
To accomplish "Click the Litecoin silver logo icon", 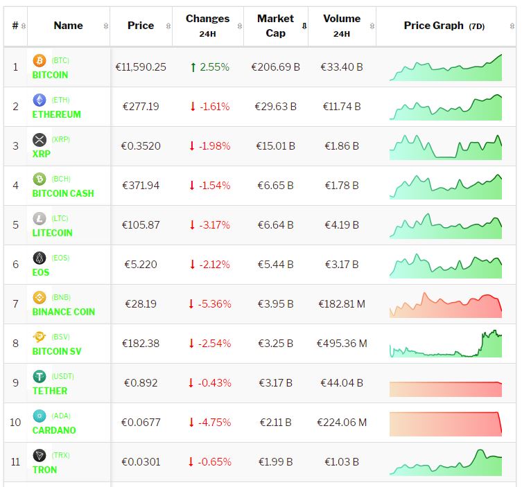I will coord(40,219).
